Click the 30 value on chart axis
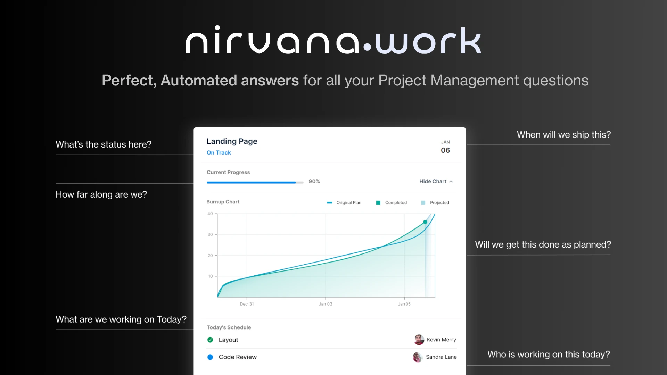The width and height of the screenshot is (667, 375). click(210, 235)
